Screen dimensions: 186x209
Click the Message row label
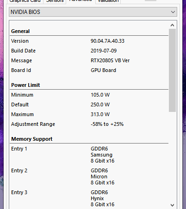[x=21, y=60]
